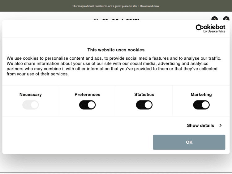232x174 pixels.
Task: Disable the Preferences cookies switch
Action: click(x=88, y=105)
